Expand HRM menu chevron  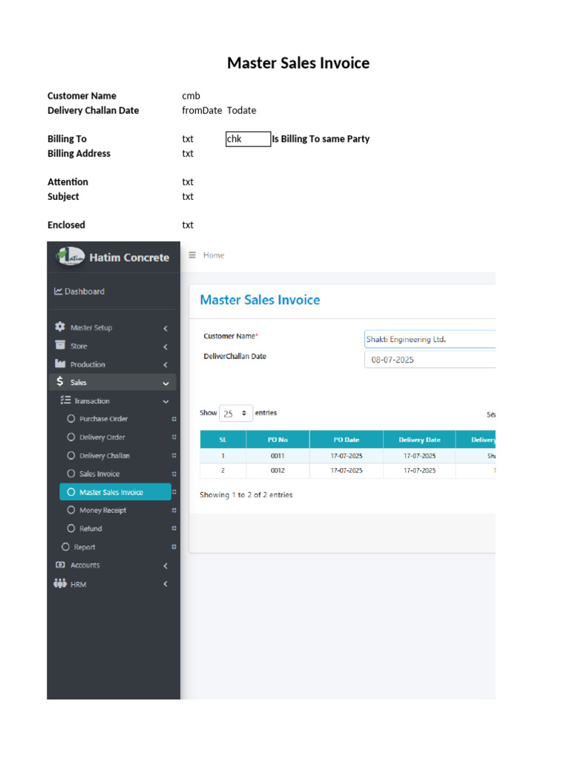click(166, 584)
